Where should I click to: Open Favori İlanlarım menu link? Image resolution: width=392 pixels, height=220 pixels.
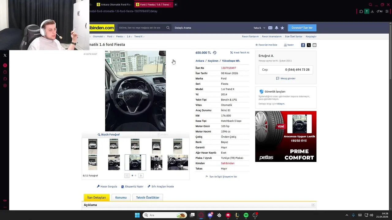tap(250, 36)
